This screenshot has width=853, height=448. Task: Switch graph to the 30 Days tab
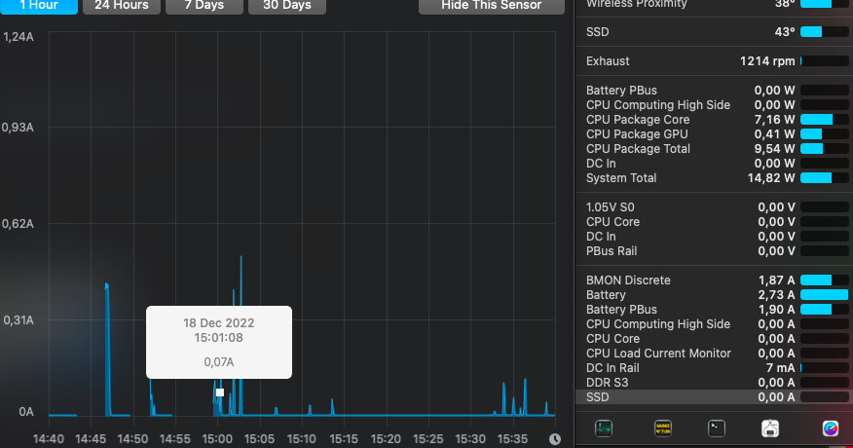(286, 6)
